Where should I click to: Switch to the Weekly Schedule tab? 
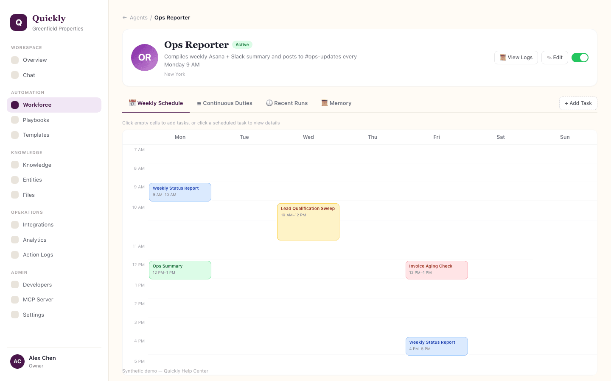point(156,103)
